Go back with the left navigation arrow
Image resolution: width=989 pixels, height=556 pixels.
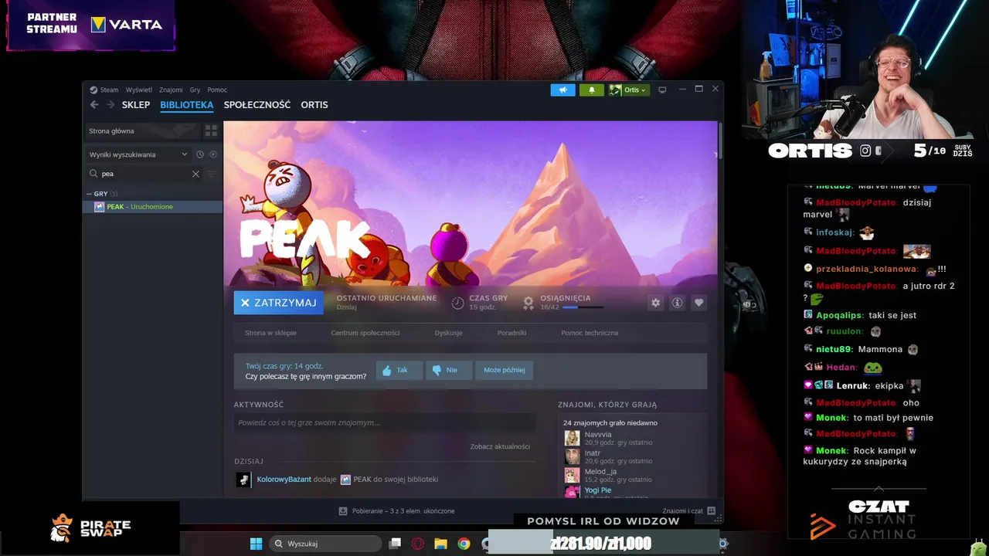pyautogui.click(x=94, y=105)
